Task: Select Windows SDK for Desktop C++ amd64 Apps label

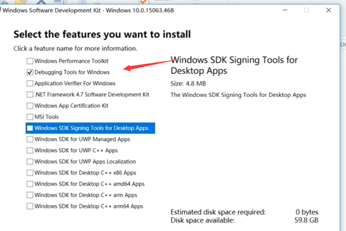Action: [89, 184]
